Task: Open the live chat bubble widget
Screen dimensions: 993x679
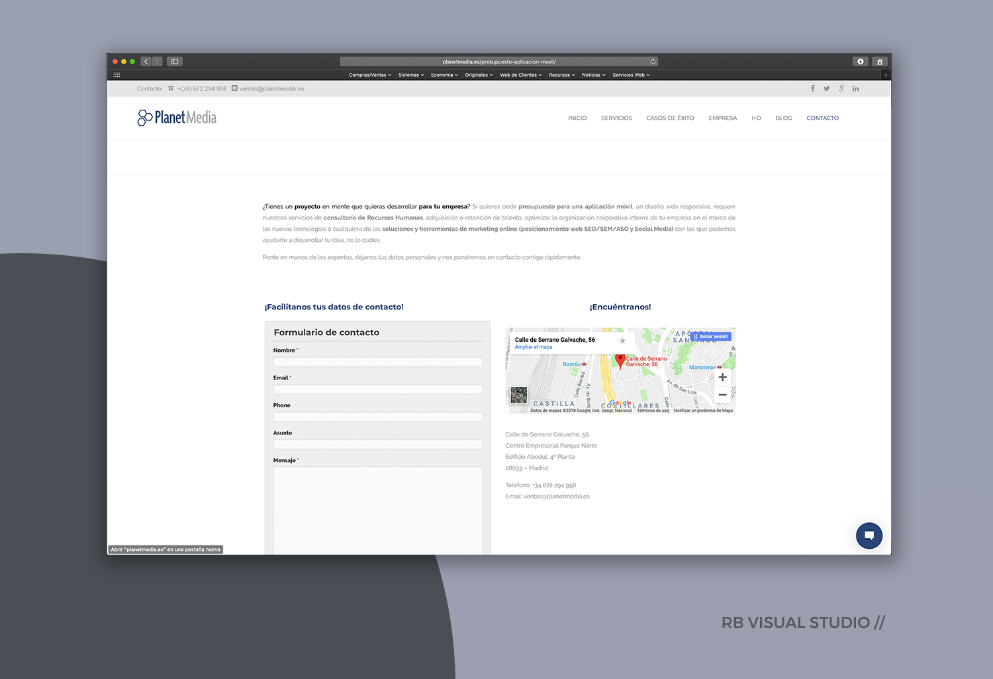Action: pos(869,536)
